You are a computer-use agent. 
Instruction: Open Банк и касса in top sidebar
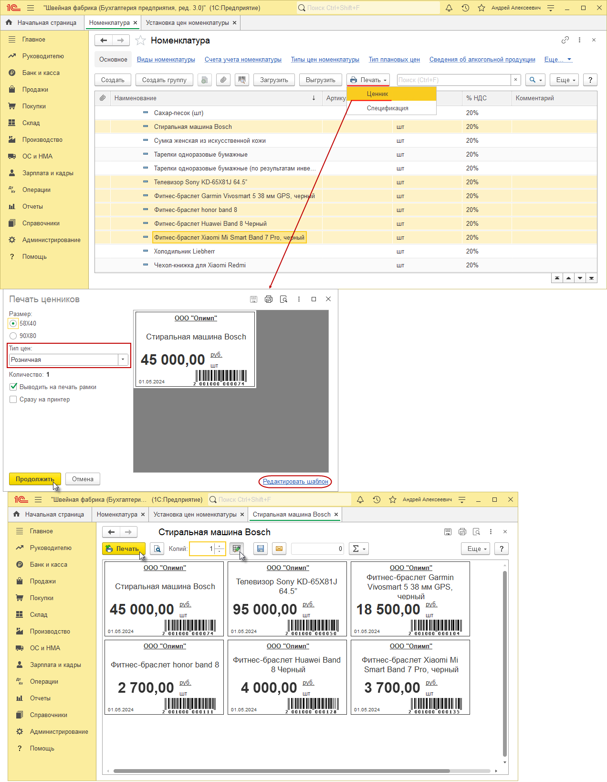pos(41,73)
